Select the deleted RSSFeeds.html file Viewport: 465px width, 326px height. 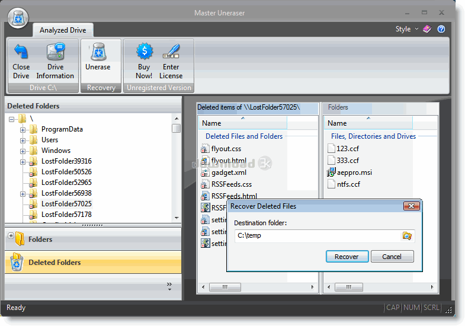tap(234, 196)
